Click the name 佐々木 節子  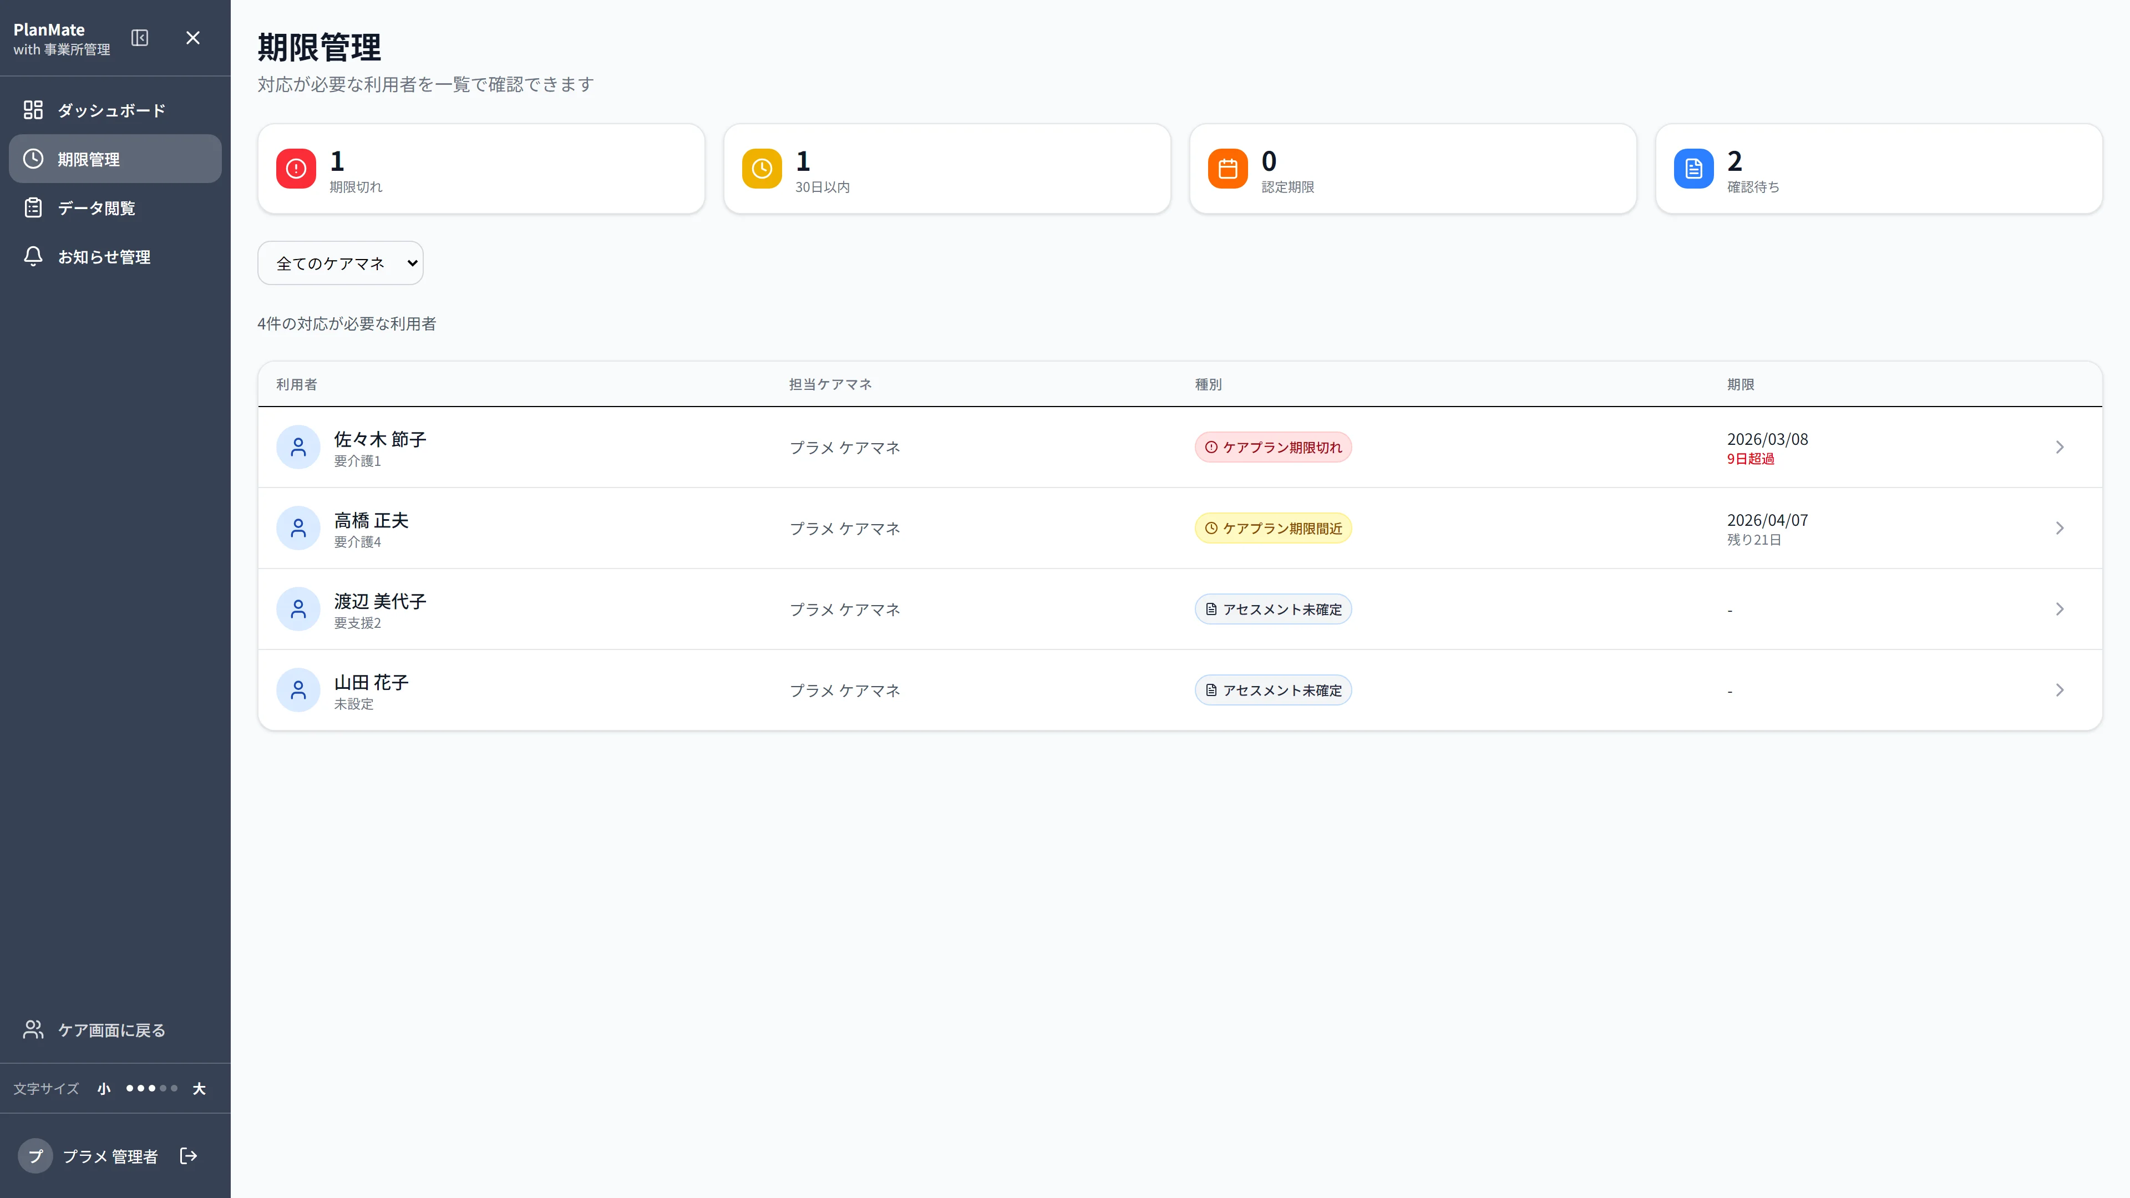381,439
